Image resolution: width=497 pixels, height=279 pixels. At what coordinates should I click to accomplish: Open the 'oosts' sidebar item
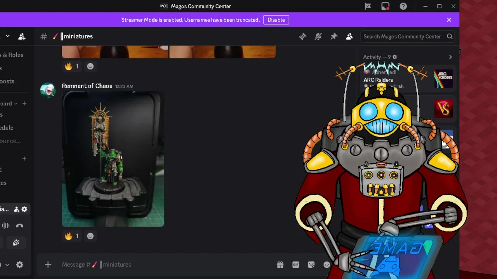7,81
